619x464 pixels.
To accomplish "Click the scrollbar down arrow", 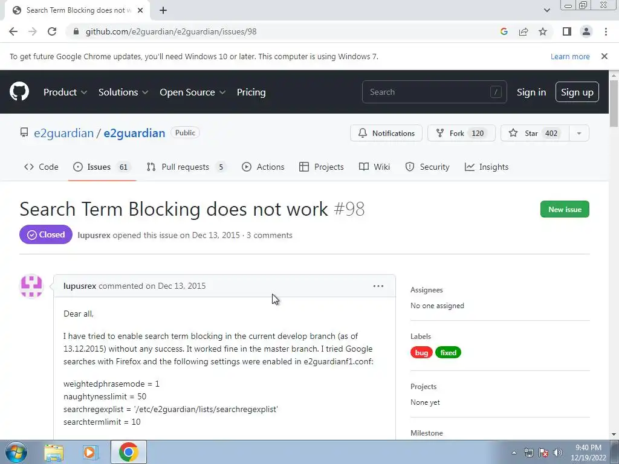I will (x=614, y=434).
